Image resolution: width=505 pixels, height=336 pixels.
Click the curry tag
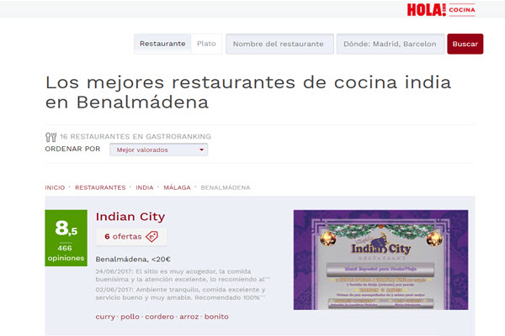pyautogui.click(x=105, y=317)
